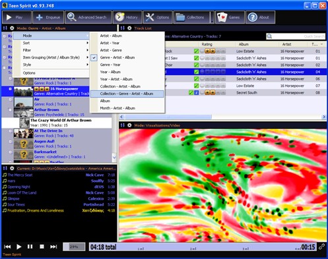Image resolution: width=328 pixels, height=259 pixels.
Task: Select playlist track Loom Of The Land
Action: (59, 192)
